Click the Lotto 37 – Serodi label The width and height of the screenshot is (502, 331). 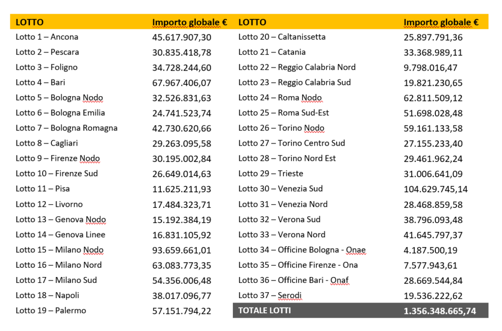270,295
